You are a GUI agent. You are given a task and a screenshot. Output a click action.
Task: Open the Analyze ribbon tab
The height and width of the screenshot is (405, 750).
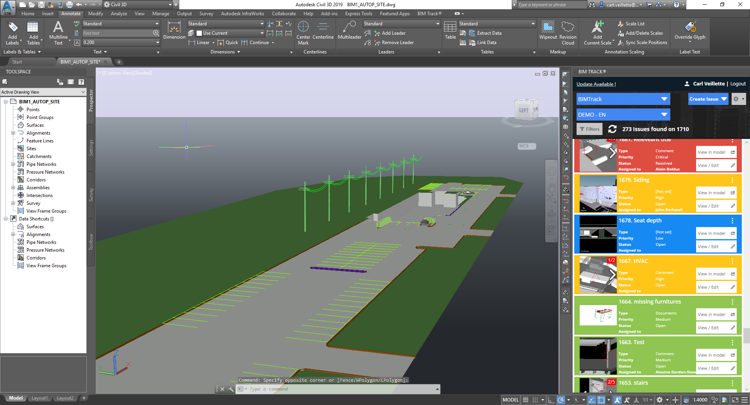119,14
